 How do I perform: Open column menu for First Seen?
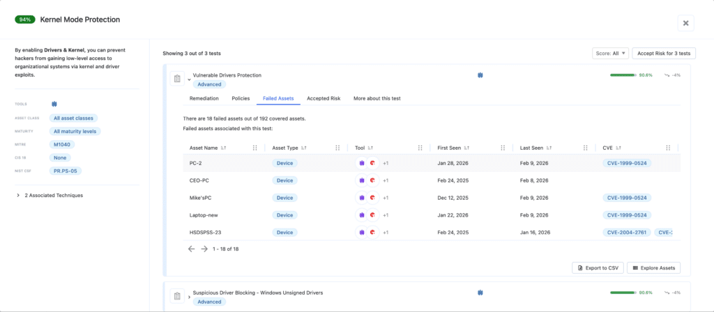(x=502, y=148)
